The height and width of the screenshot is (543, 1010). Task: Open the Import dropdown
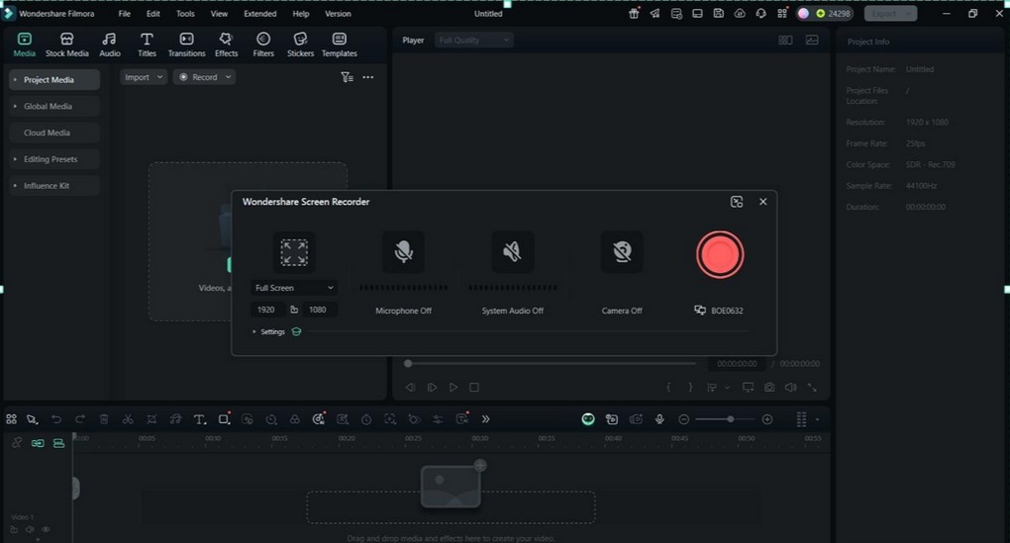[144, 77]
